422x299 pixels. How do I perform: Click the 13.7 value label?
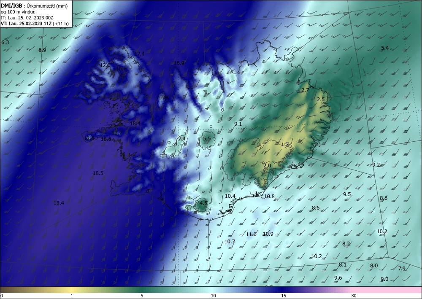pos(117,132)
